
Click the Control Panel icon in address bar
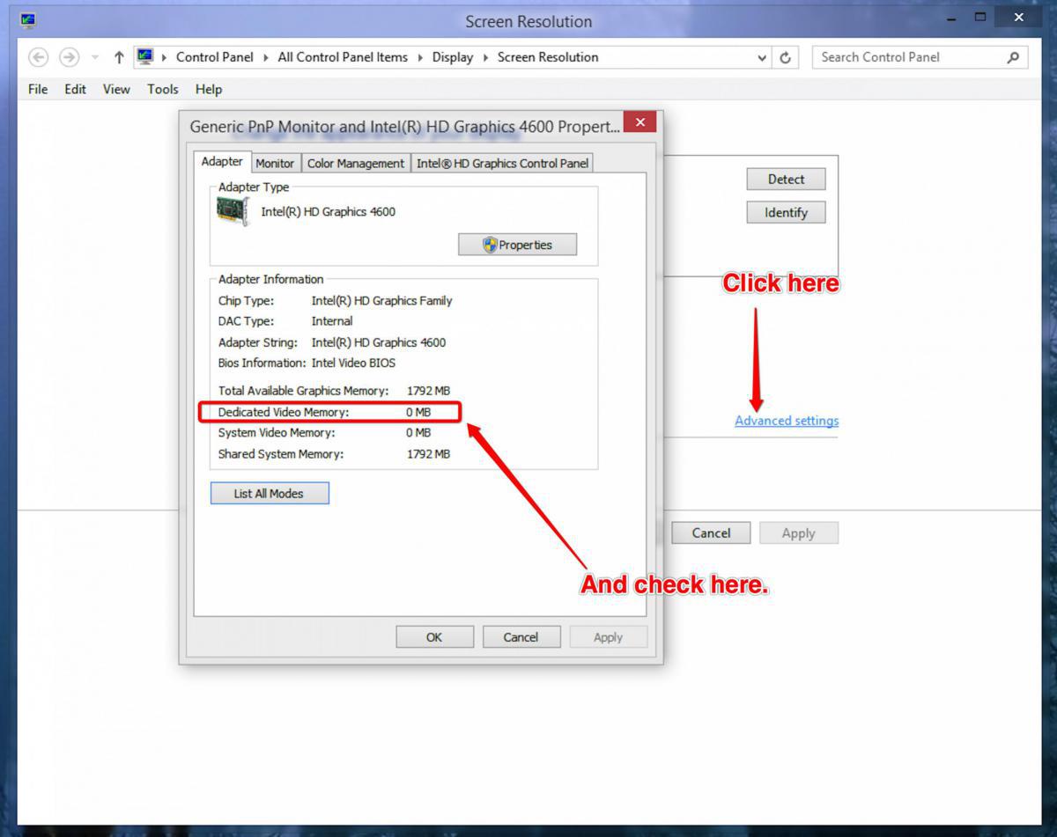pyautogui.click(x=144, y=56)
